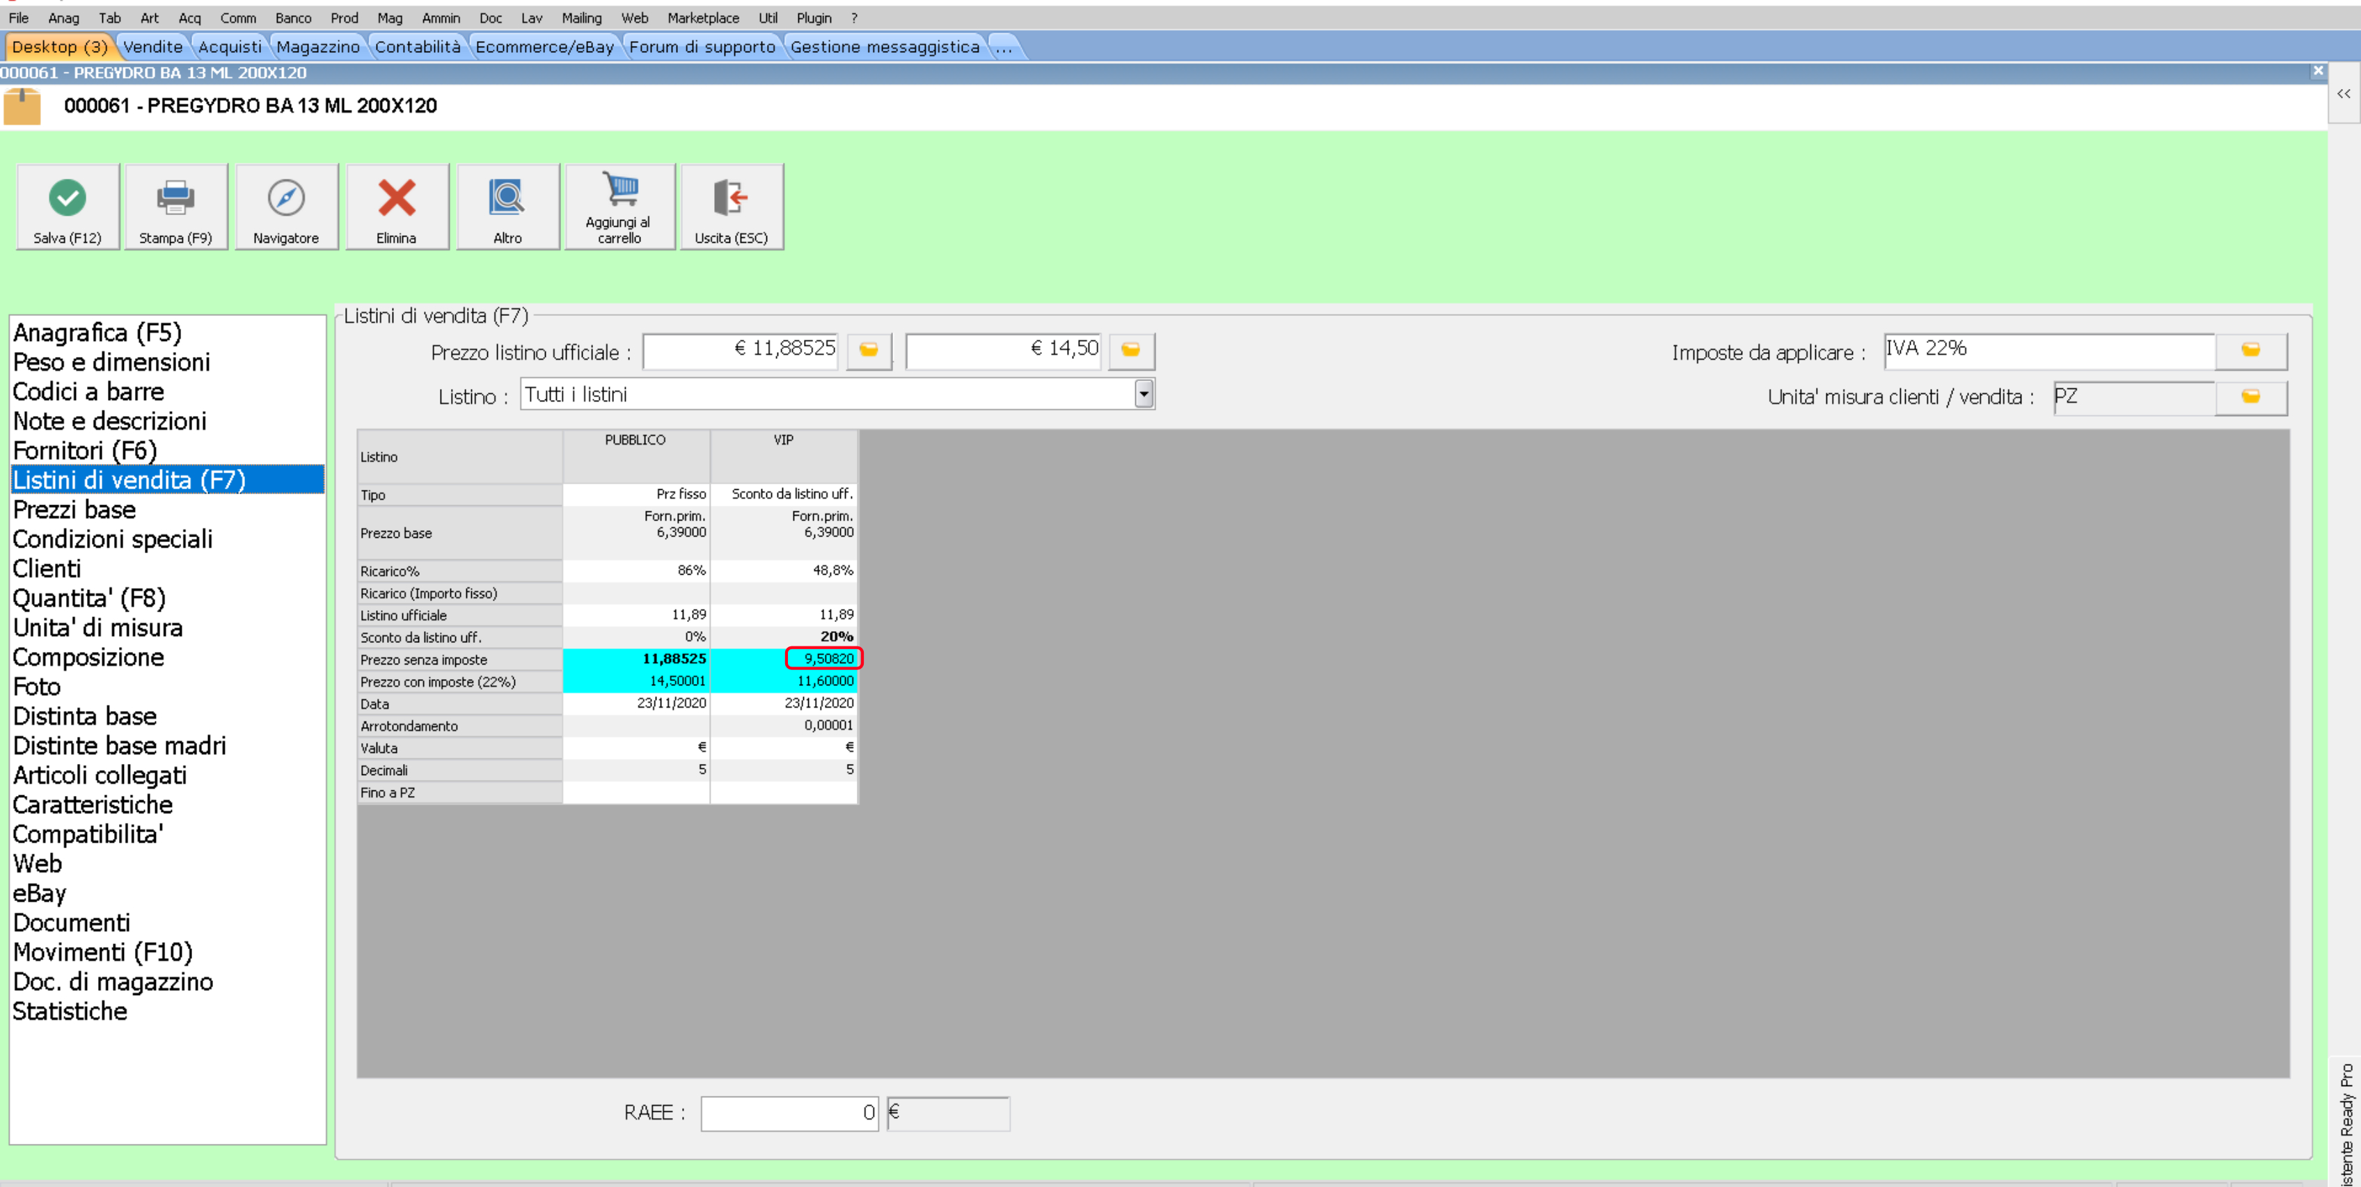Image resolution: width=2361 pixels, height=1187 pixels.
Task: Click the IVA 22% tax field
Action: (x=2049, y=351)
